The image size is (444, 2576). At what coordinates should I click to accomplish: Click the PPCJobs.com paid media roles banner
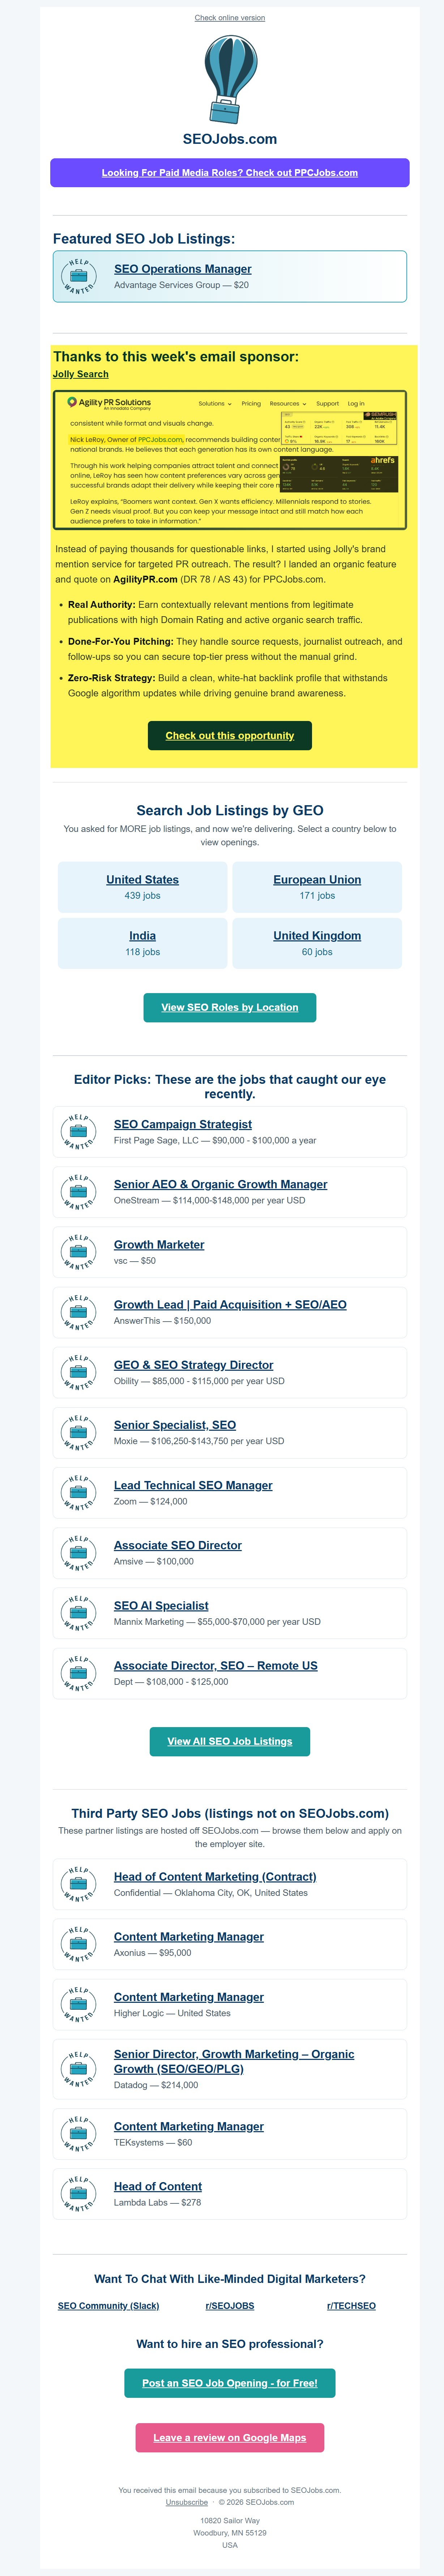pyautogui.click(x=230, y=173)
